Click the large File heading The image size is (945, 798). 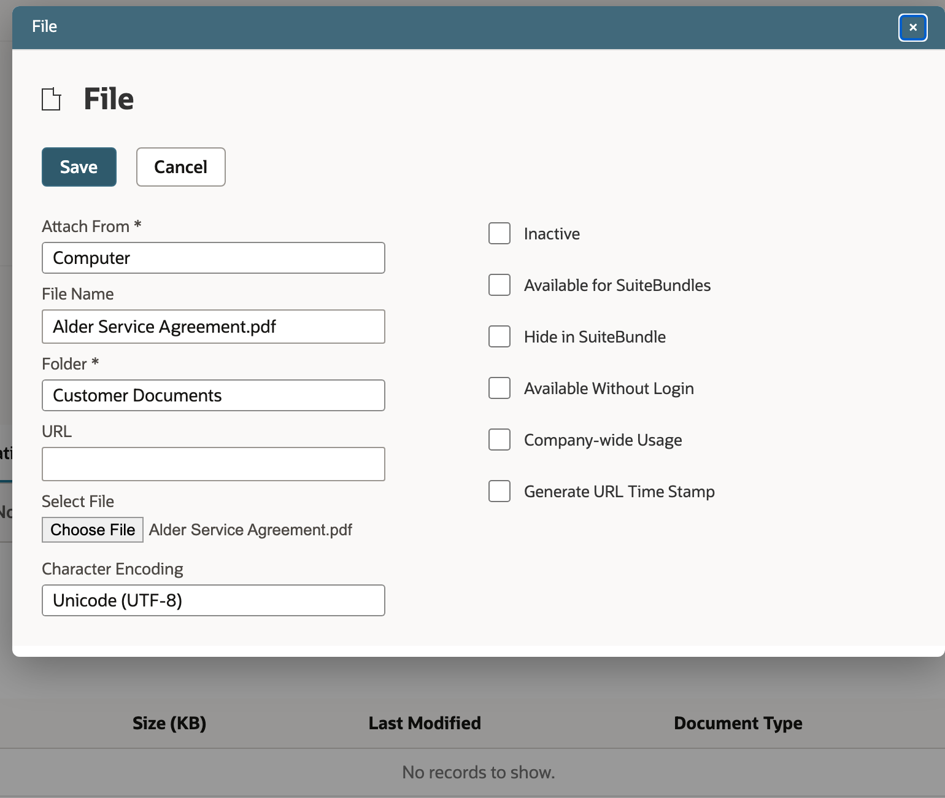109,99
